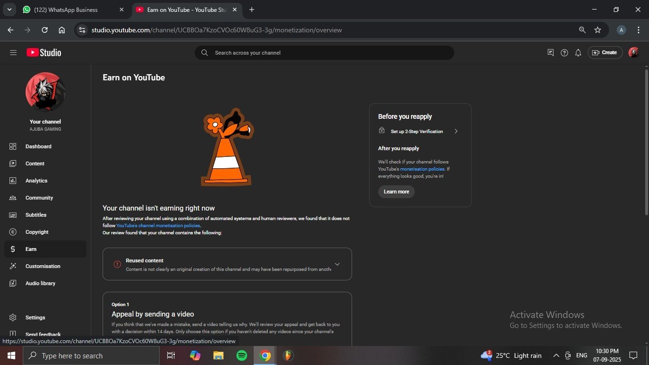The width and height of the screenshot is (649, 365).
Task: Click the page's vertical scrollbar
Action: pyautogui.click(x=646, y=143)
